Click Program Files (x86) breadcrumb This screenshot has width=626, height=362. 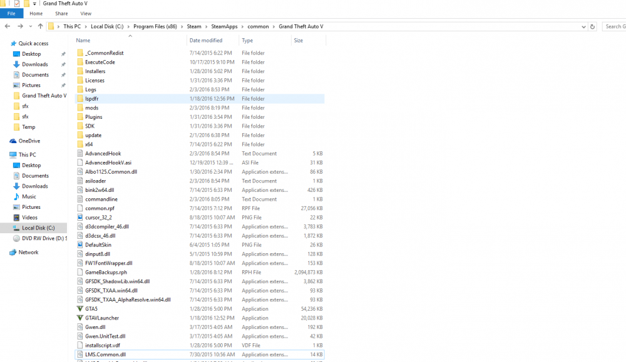click(x=155, y=26)
